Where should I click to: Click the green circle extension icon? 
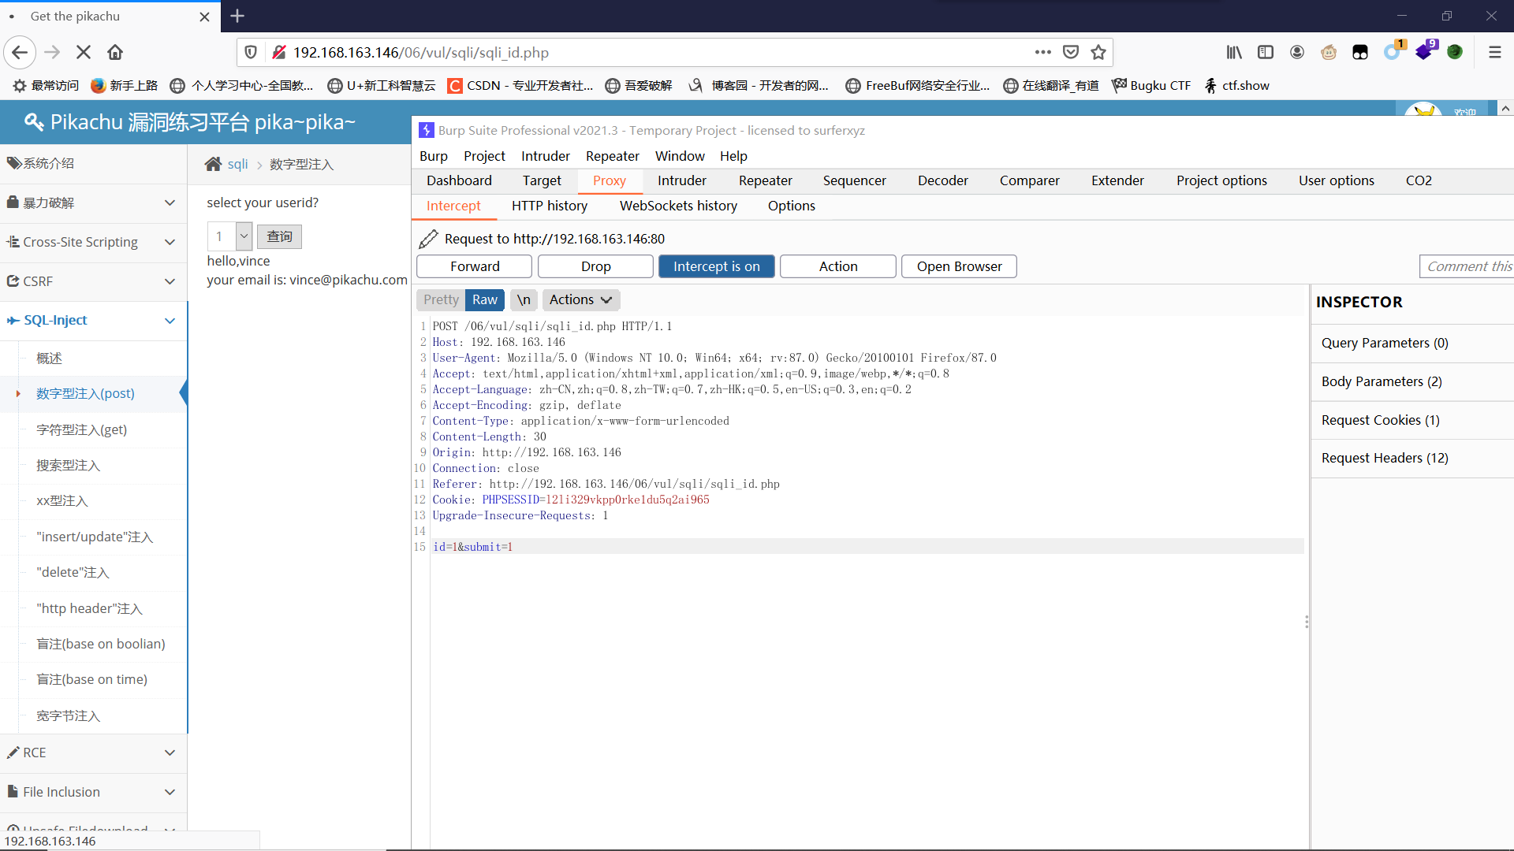click(1455, 52)
